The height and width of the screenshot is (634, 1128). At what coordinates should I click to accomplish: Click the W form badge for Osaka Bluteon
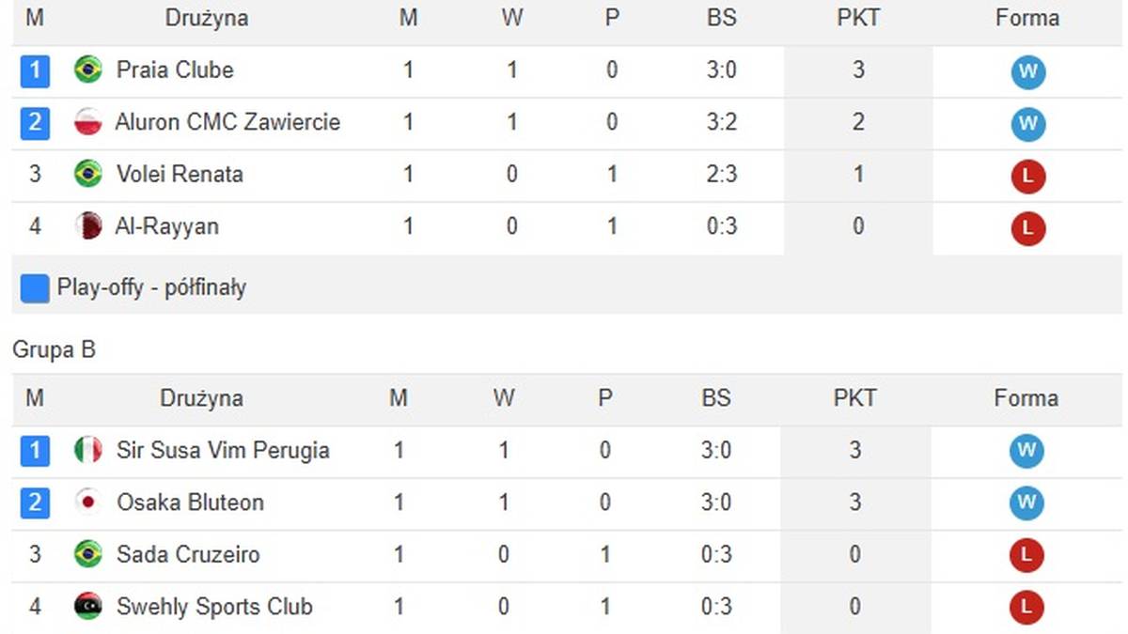tap(1026, 503)
